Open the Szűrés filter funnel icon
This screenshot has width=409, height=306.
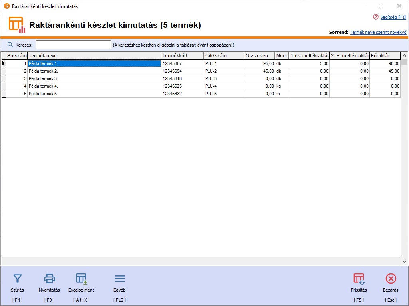17,279
